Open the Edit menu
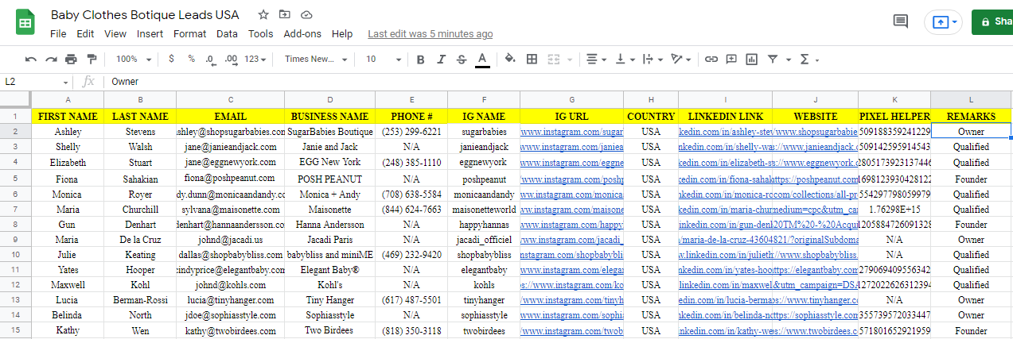Screen dimensions: 1013x339 (x=85, y=34)
